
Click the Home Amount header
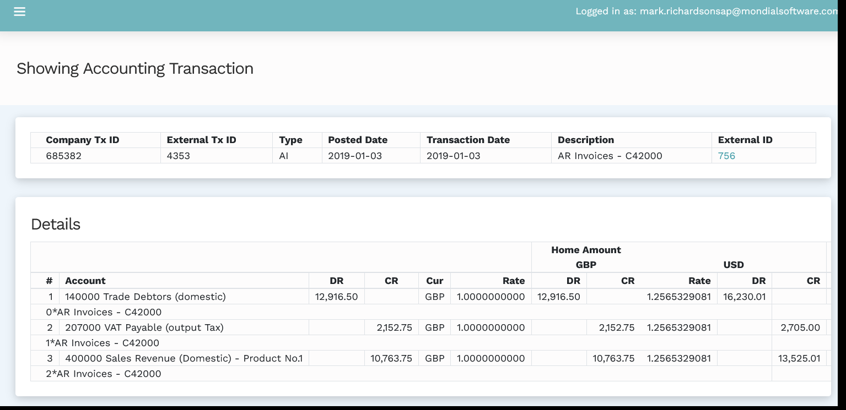point(586,250)
